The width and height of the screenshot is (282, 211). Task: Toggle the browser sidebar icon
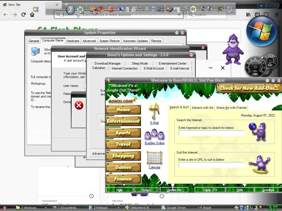(257, 15)
